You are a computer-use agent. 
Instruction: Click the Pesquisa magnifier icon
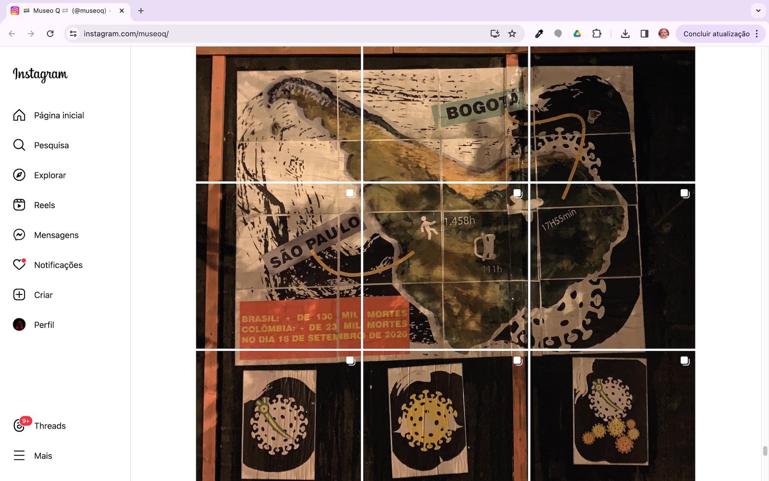click(x=19, y=145)
